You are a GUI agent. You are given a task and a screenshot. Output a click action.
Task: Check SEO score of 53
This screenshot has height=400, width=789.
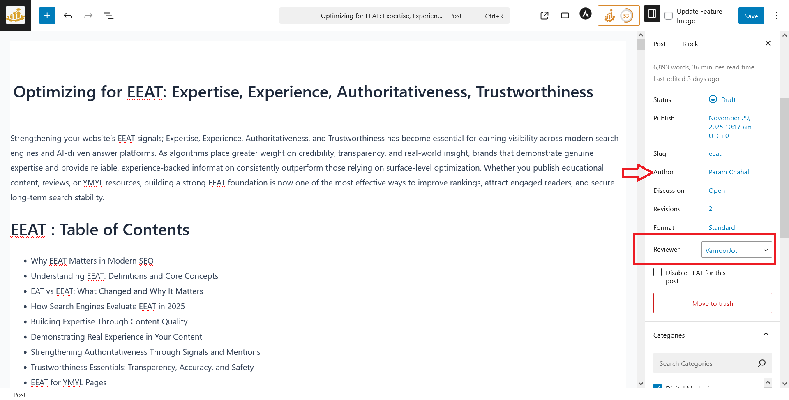[x=618, y=15]
